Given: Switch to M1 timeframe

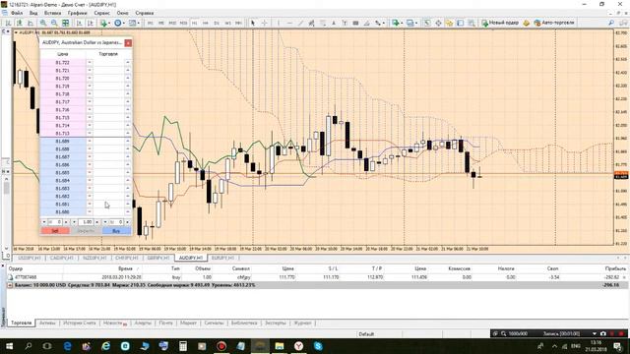Looking at the screenshot, I should click(150, 23).
